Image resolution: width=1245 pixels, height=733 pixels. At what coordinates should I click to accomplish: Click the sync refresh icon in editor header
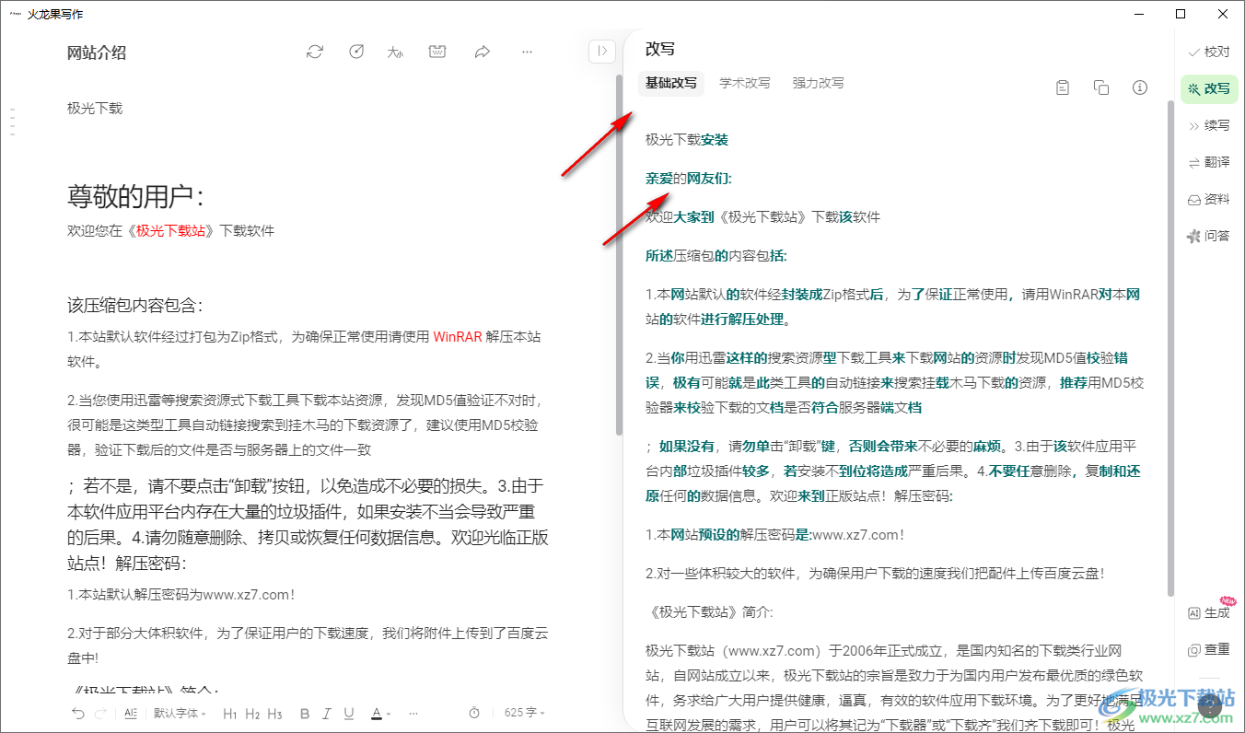coord(315,52)
